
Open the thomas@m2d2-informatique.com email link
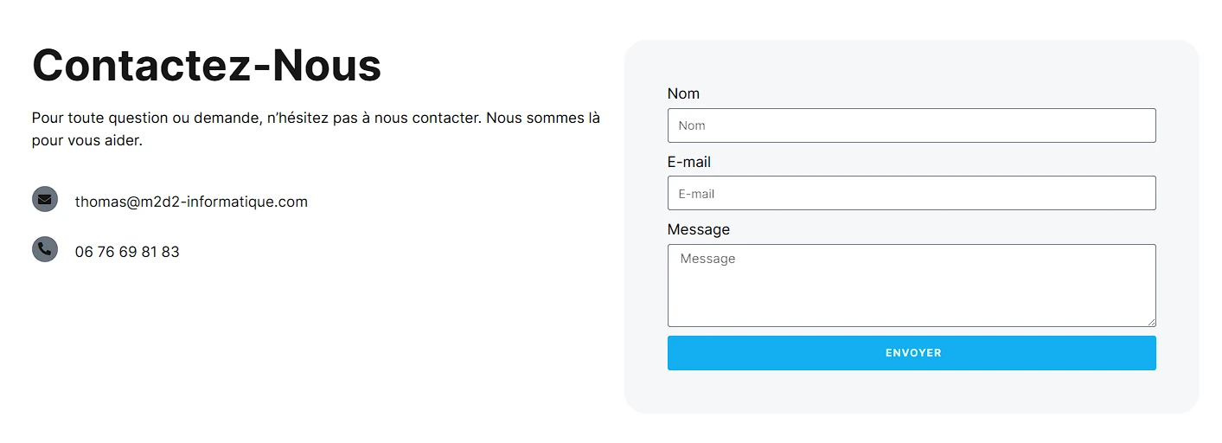click(x=191, y=202)
